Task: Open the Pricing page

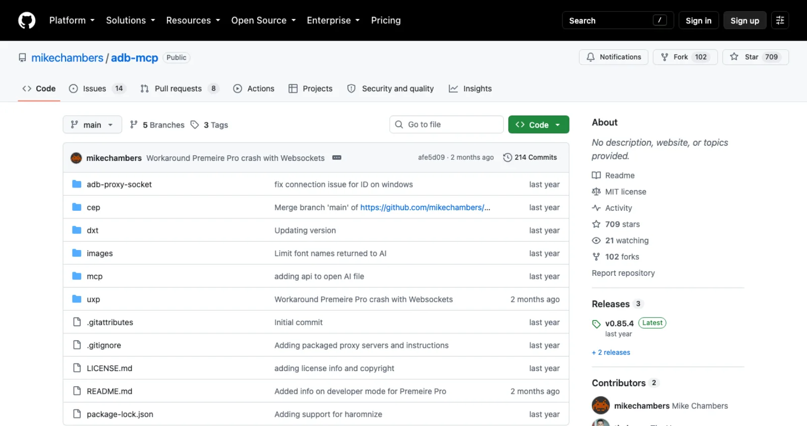Action: pyautogui.click(x=386, y=21)
